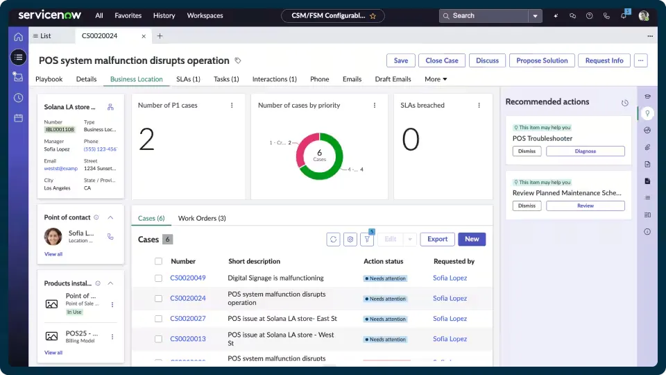The image size is (666, 375).
Task: Click the Save button
Action: point(400,60)
